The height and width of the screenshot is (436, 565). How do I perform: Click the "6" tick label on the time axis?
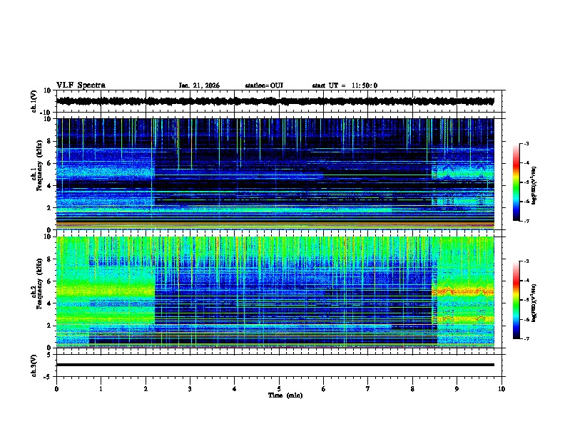(324, 389)
